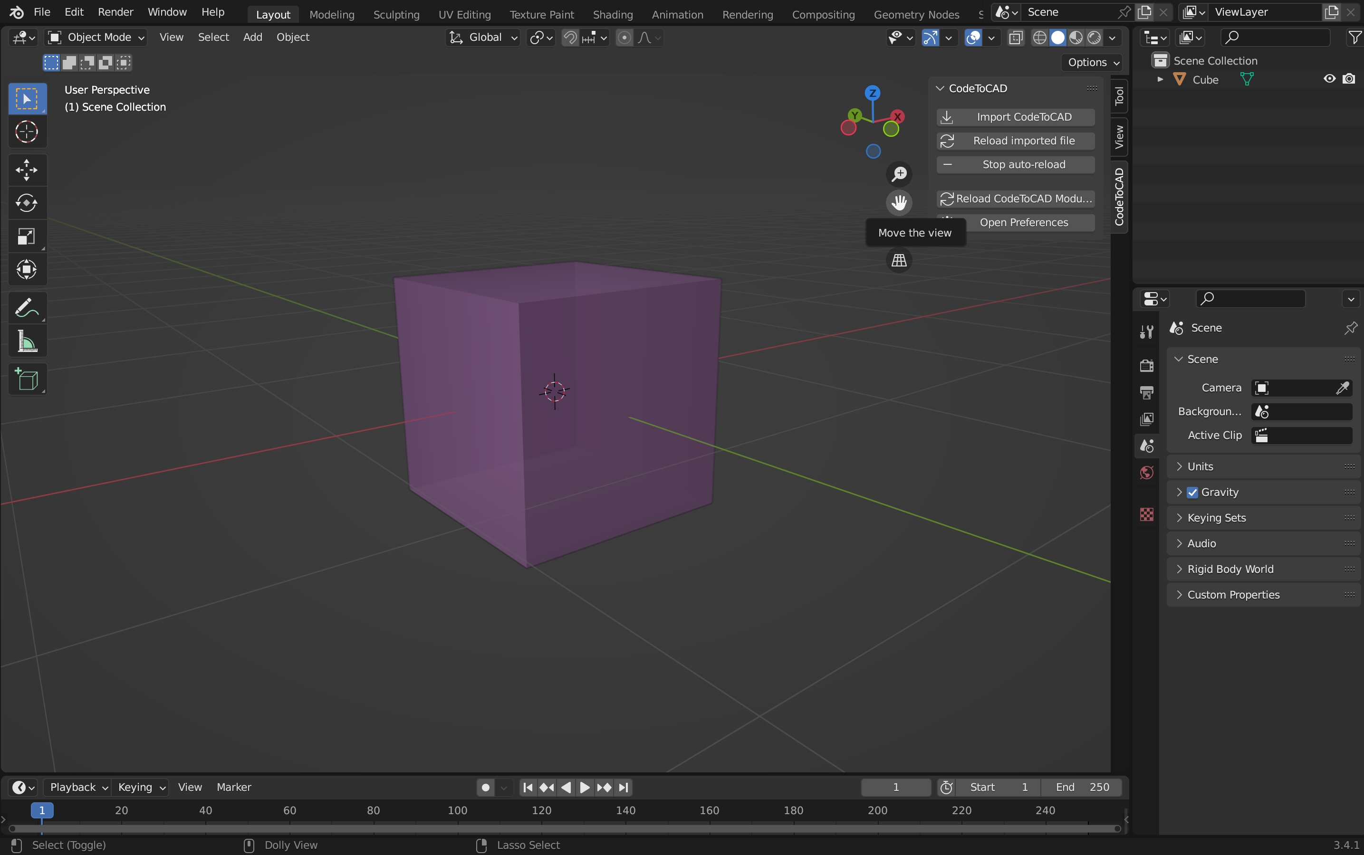1364x855 pixels.
Task: Switch to material preview shading
Action: tap(1076, 38)
